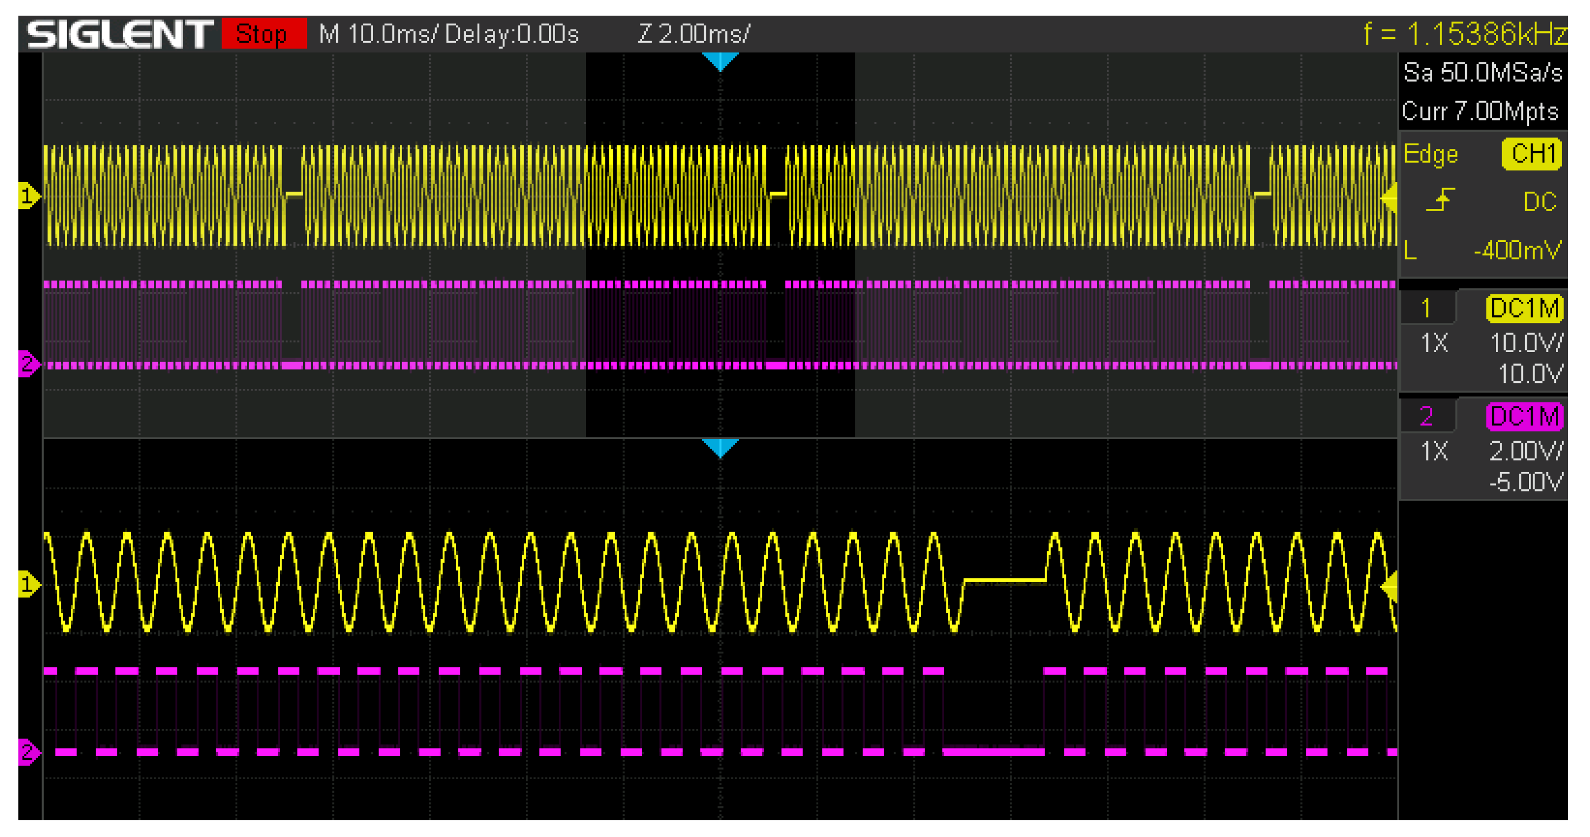
Task: Click the Z 2.00ms/ zoom timebase readout
Action: [694, 34]
